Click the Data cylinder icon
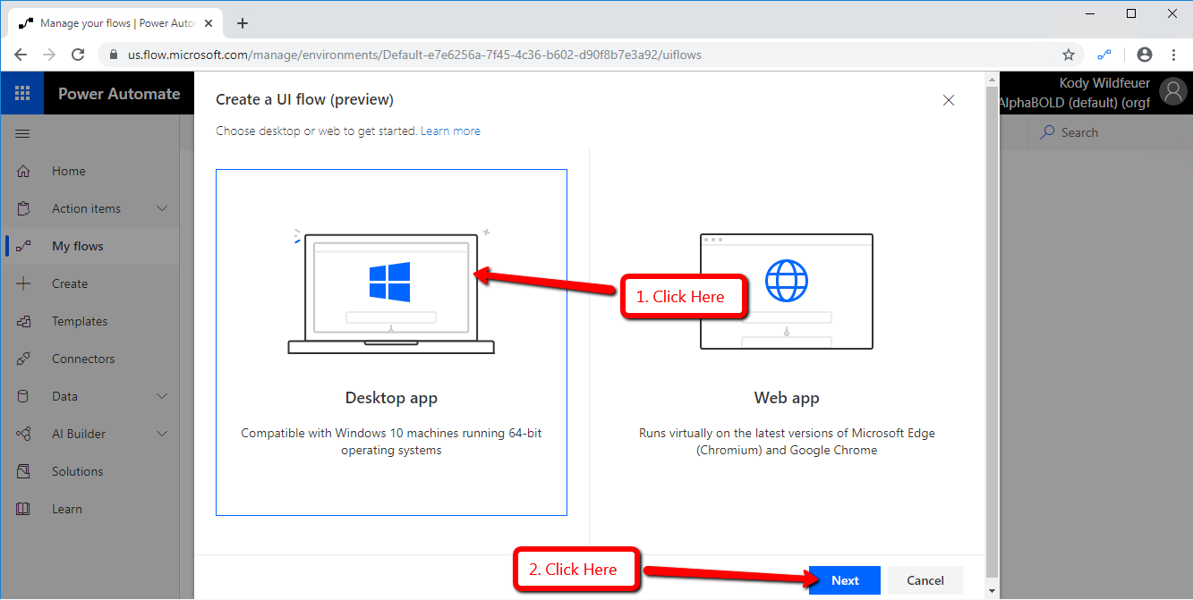Image resolution: width=1193 pixels, height=600 pixels. (x=23, y=396)
